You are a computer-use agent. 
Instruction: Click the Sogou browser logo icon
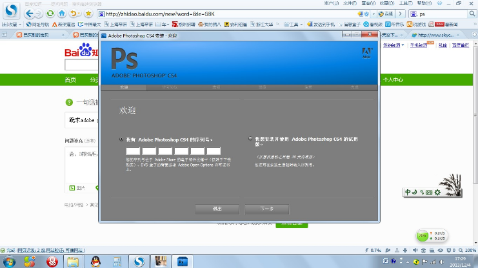pyautogui.click(x=11, y=10)
